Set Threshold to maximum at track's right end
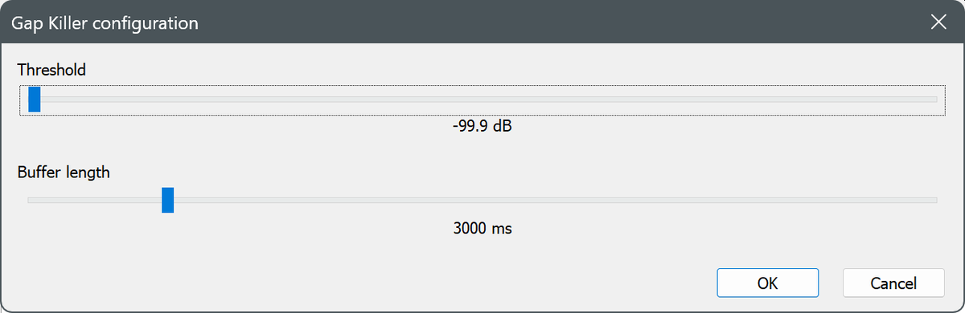 point(933,100)
